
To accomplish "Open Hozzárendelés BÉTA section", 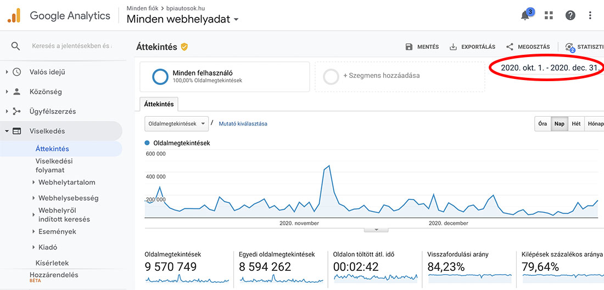I will (x=54, y=277).
